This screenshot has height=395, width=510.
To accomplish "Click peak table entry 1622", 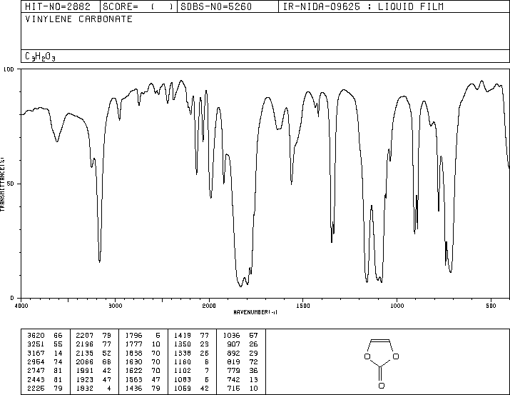I will 133,371.
